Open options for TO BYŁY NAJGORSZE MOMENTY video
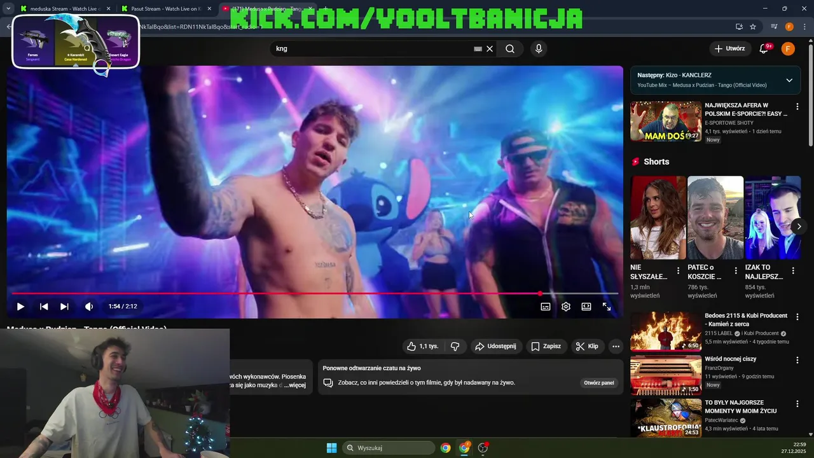 tap(797, 404)
